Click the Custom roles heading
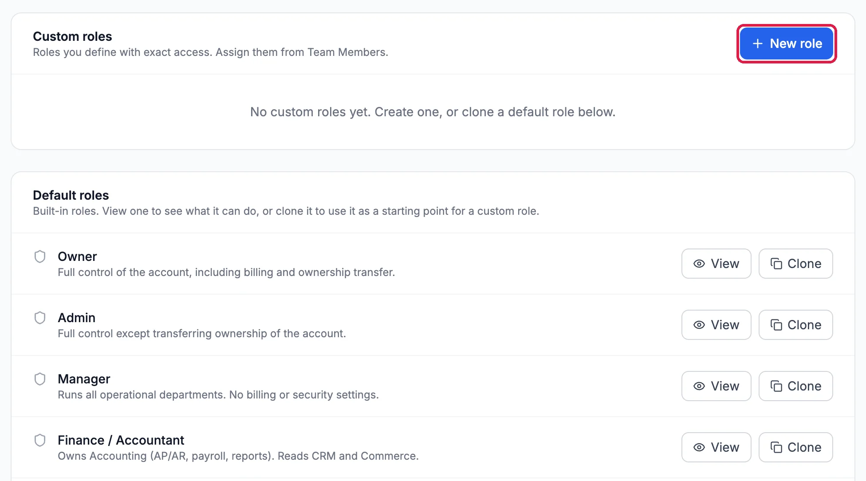This screenshot has width=866, height=481. pyautogui.click(x=72, y=36)
